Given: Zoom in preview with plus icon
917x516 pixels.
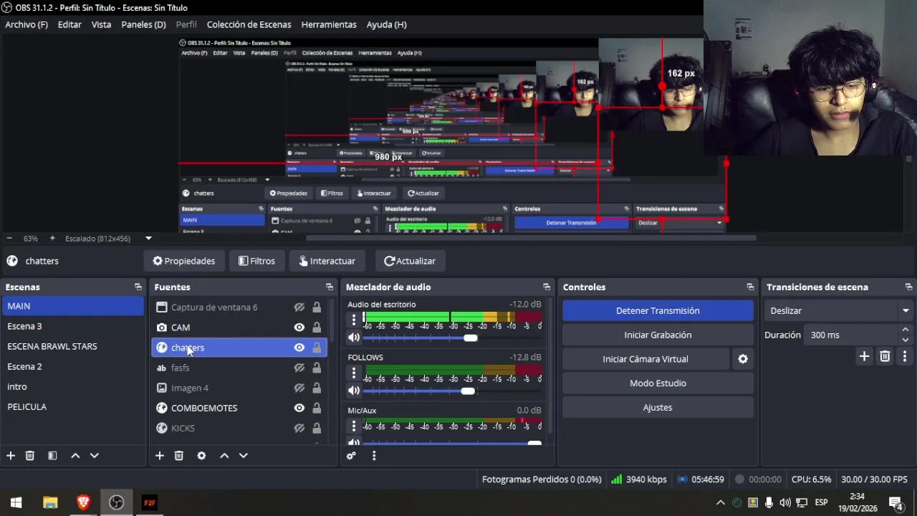Looking at the screenshot, I should [52, 238].
